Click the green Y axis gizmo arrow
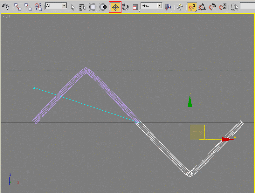The height and width of the screenshot is (193, 255). (x=190, y=101)
